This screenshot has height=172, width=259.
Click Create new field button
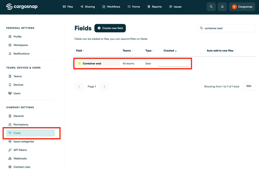[x=110, y=28]
